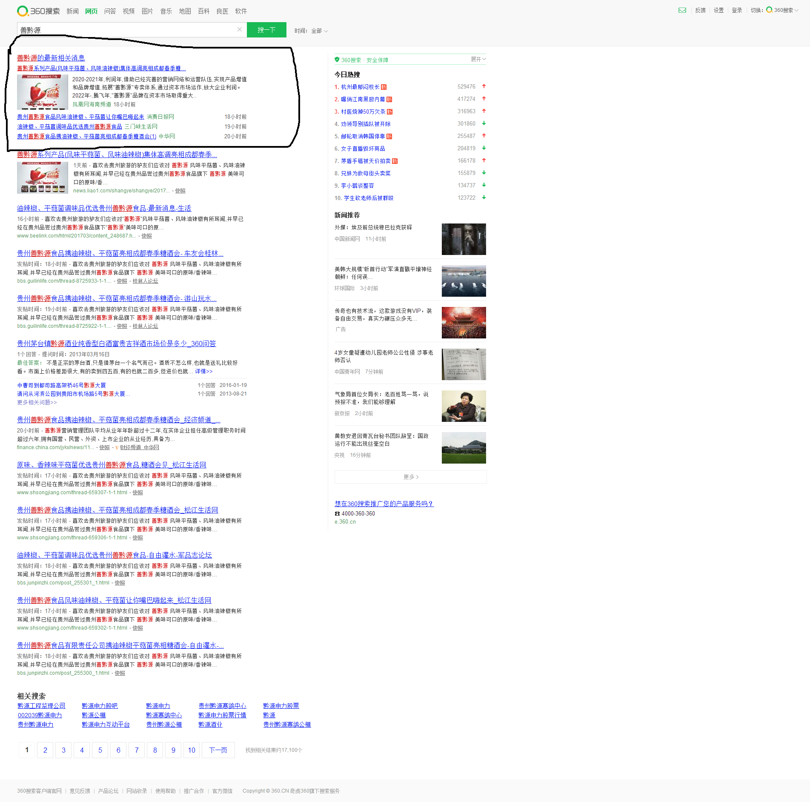
Task: Open related search 贵州黔源赛鸽中心
Action: click(x=222, y=706)
